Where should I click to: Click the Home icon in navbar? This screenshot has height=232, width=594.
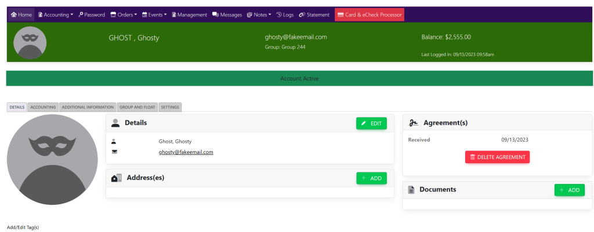pyautogui.click(x=13, y=14)
